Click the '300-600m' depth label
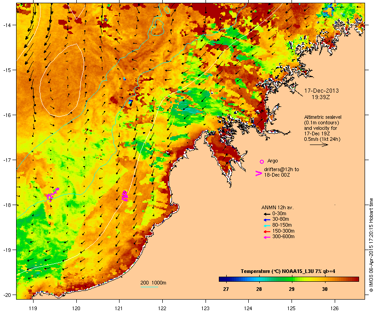Screen dimensions: 377x312 (284, 237)
